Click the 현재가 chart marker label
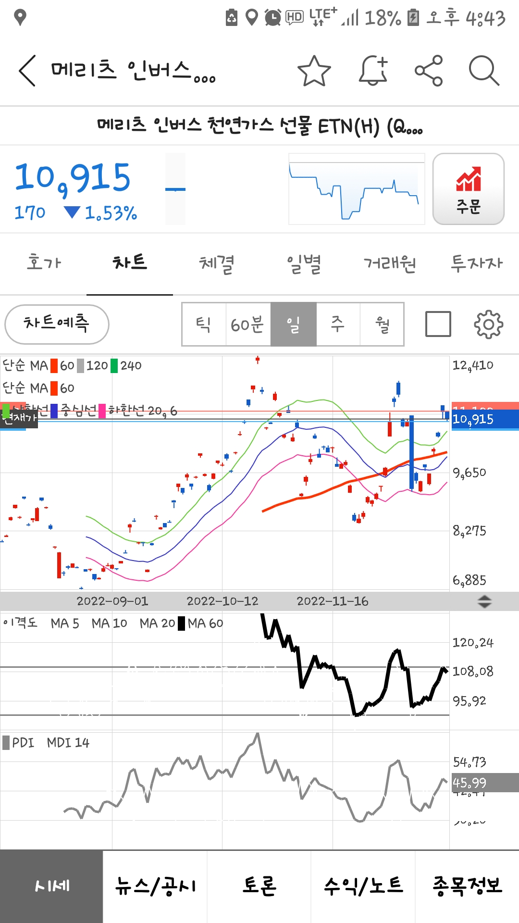The width and height of the screenshot is (519, 923). [x=19, y=418]
